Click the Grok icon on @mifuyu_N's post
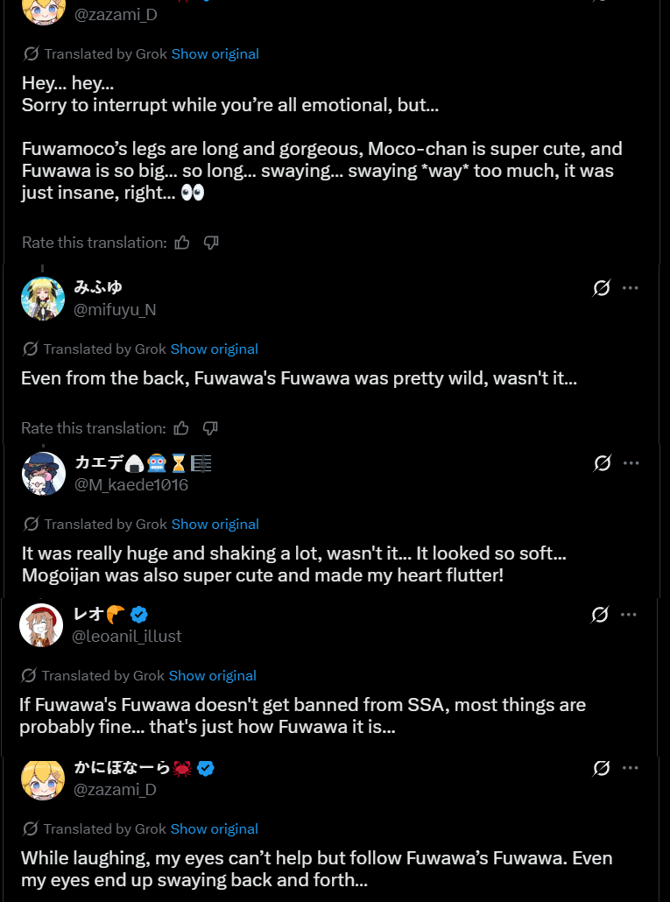 click(x=602, y=287)
